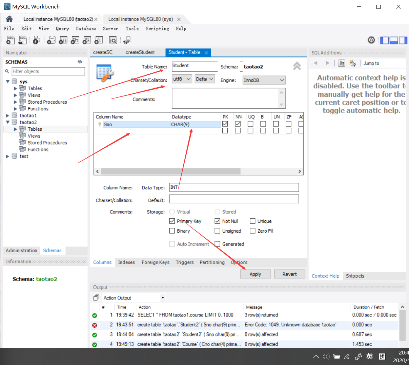Click the create new stored procedure icon
Viewport: 409px width, 365px height.
tap(87, 40)
